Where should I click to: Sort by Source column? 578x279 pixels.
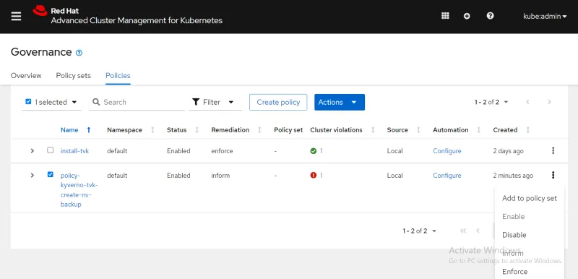[418, 129]
